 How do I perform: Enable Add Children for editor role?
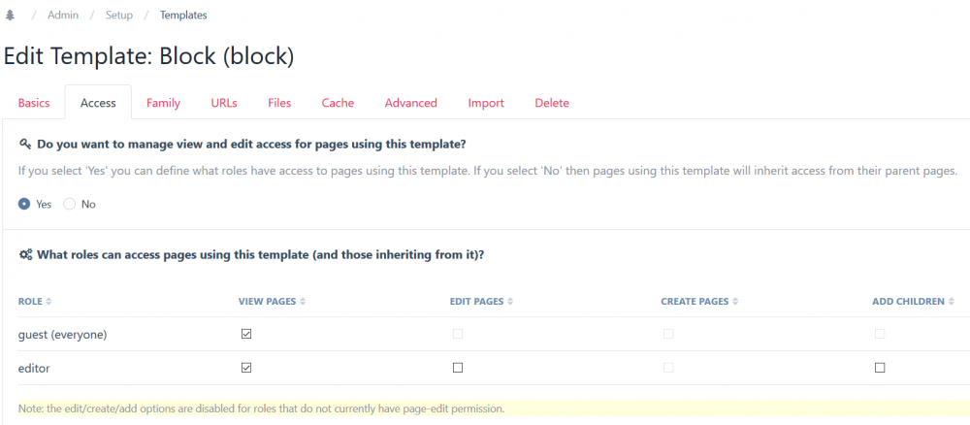(x=880, y=368)
